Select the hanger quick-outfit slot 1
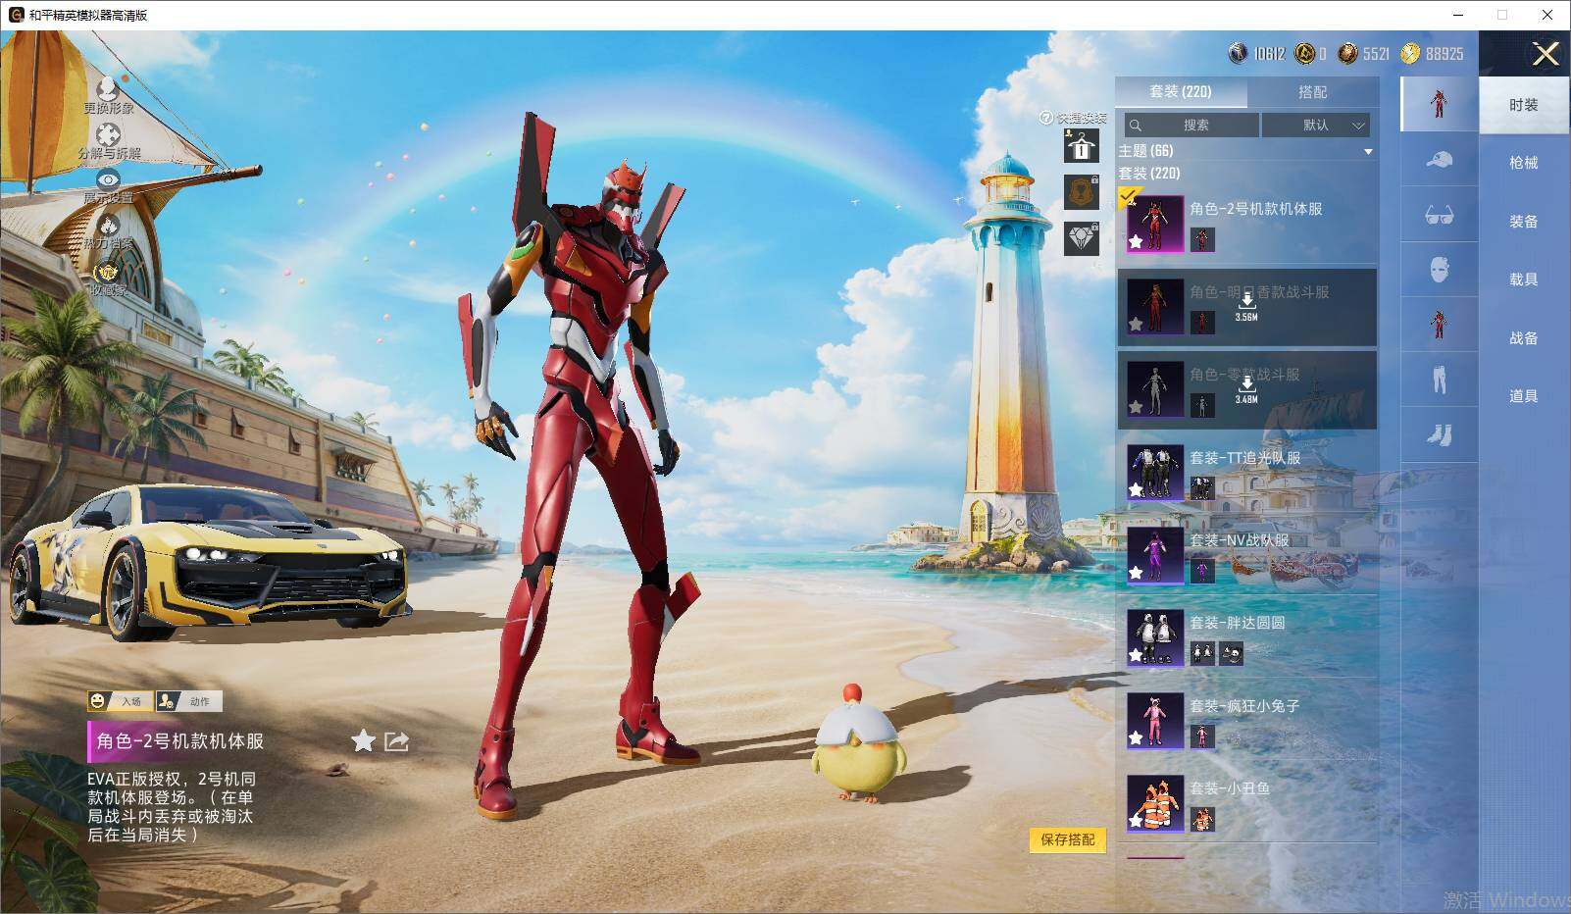The height and width of the screenshot is (914, 1571). 1081,147
